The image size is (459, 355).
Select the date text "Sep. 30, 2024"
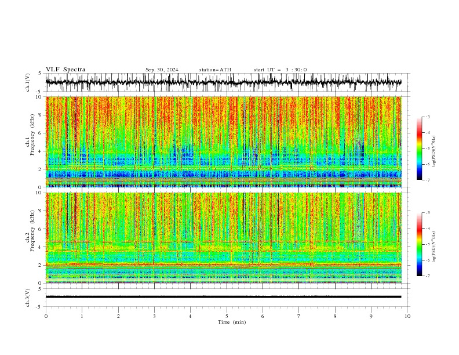162,70
